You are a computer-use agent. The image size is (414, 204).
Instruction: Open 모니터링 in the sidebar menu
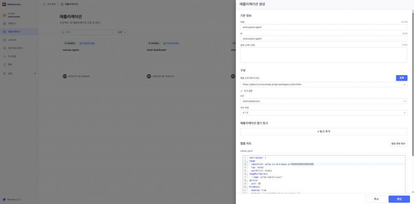point(19,56)
